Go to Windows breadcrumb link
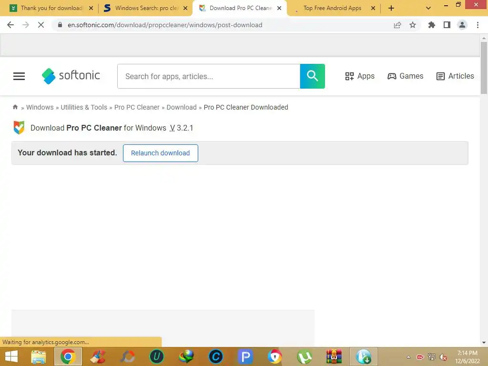 [x=40, y=107]
